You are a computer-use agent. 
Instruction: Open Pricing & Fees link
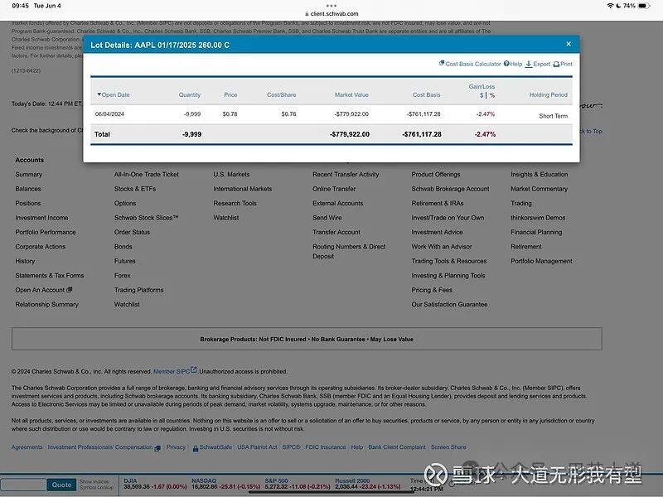tap(432, 290)
